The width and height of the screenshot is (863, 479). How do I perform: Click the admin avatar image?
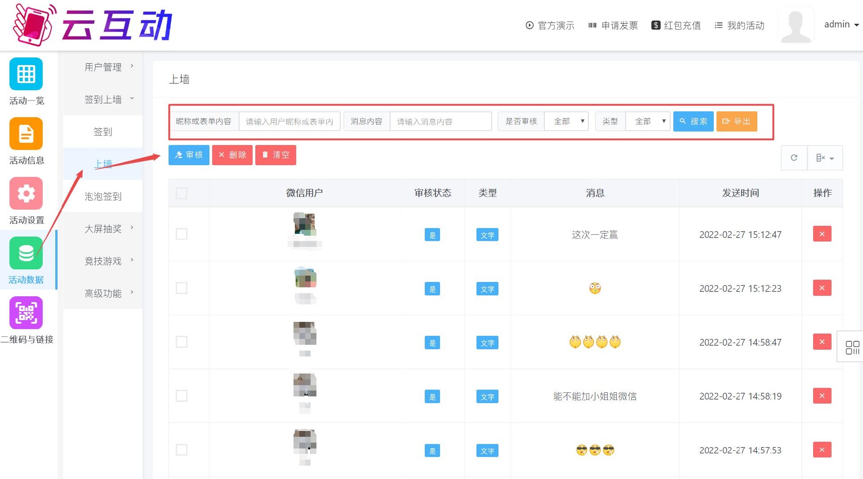(796, 25)
